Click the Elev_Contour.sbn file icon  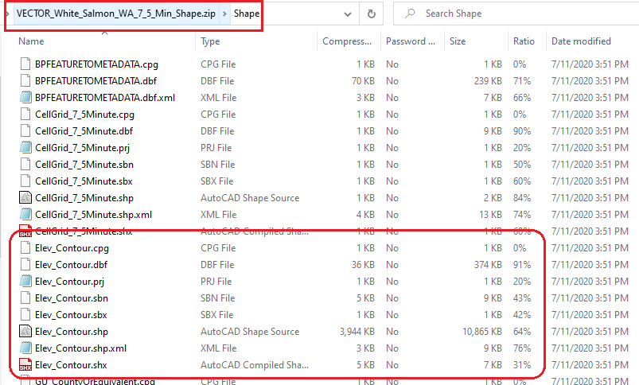[x=25, y=297]
